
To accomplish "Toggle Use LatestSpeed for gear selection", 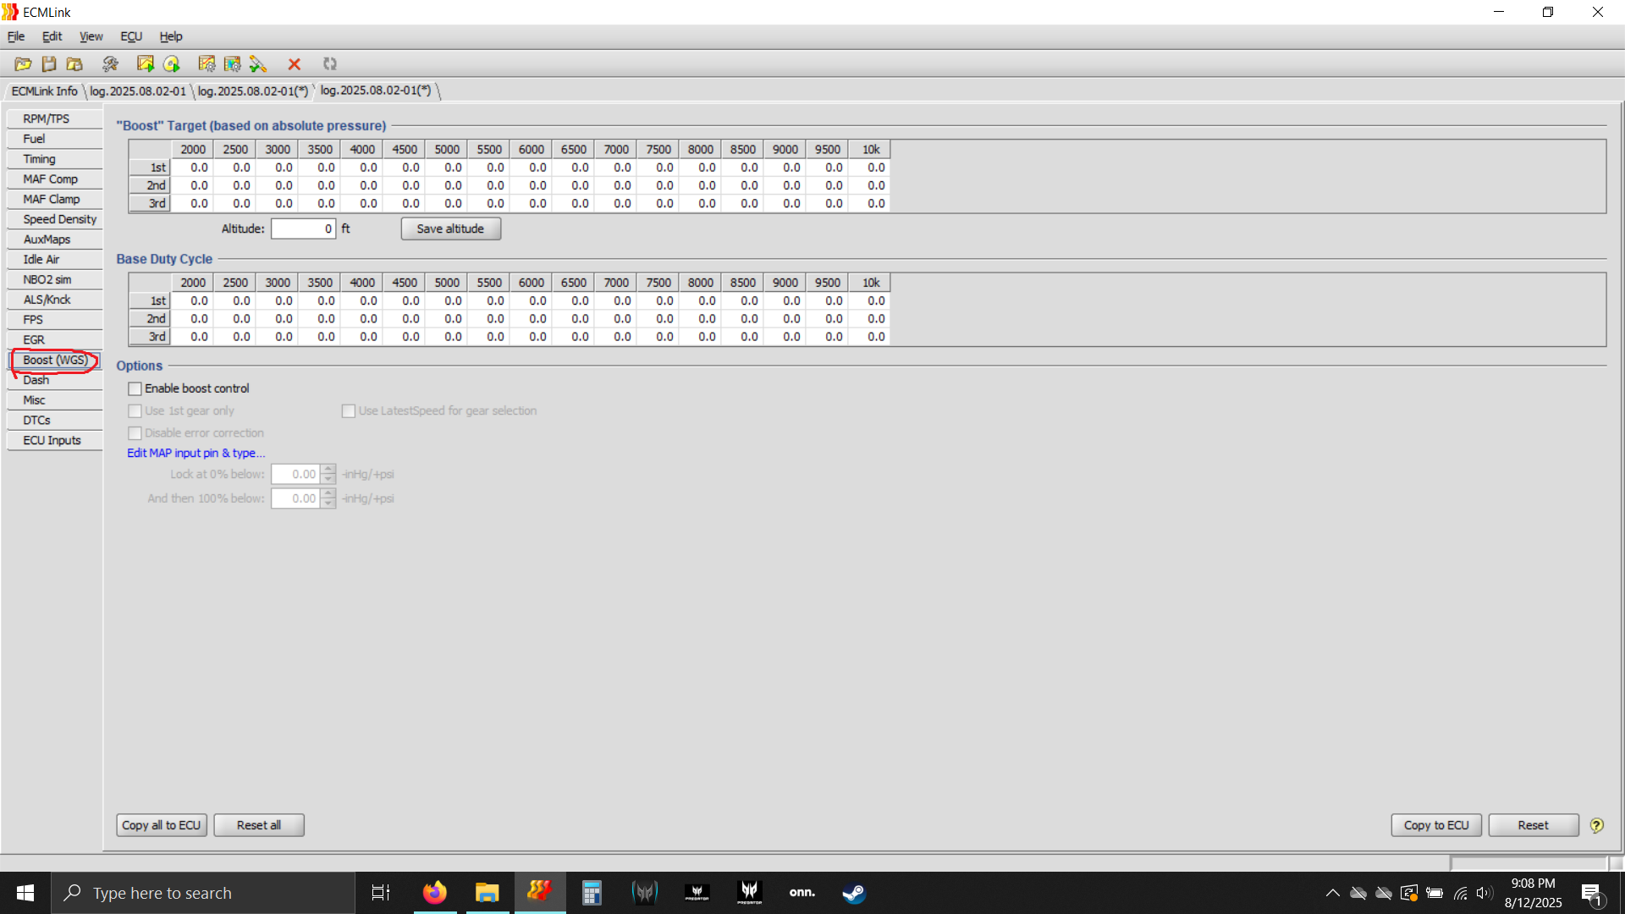I will (348, 410).
